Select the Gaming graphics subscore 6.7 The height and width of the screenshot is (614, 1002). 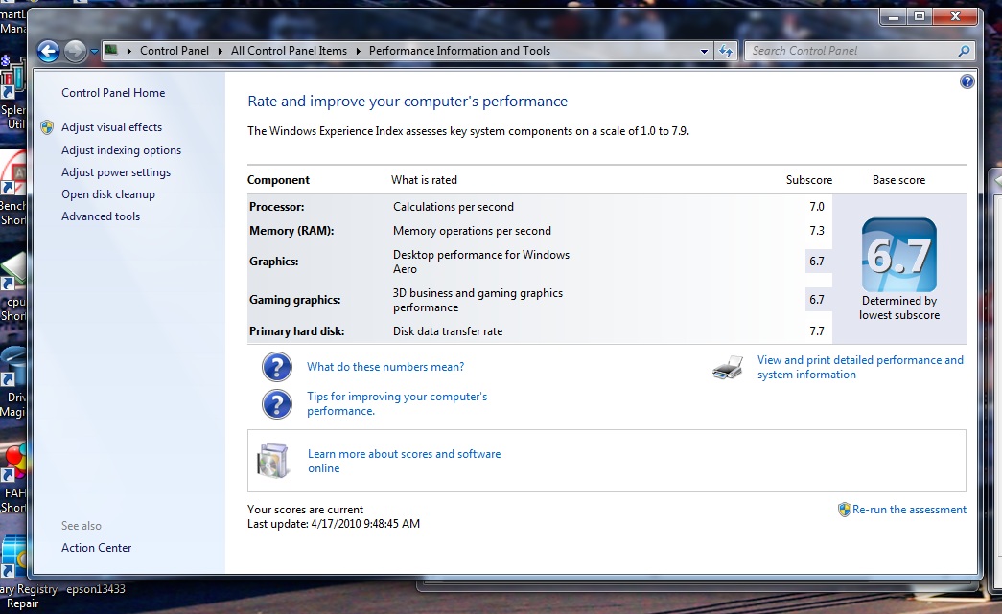[x=817, y=300]
